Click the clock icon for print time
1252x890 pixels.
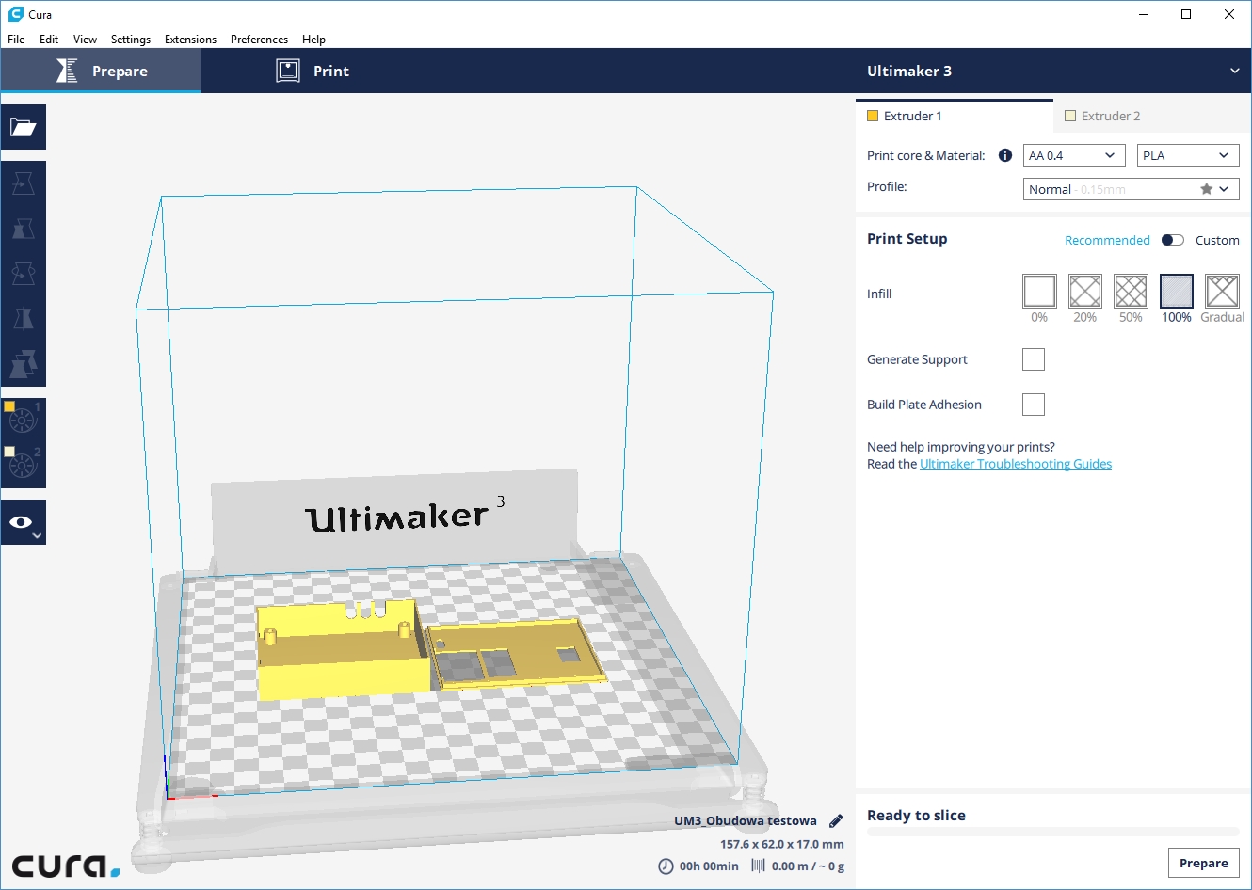tap(666, 866)
